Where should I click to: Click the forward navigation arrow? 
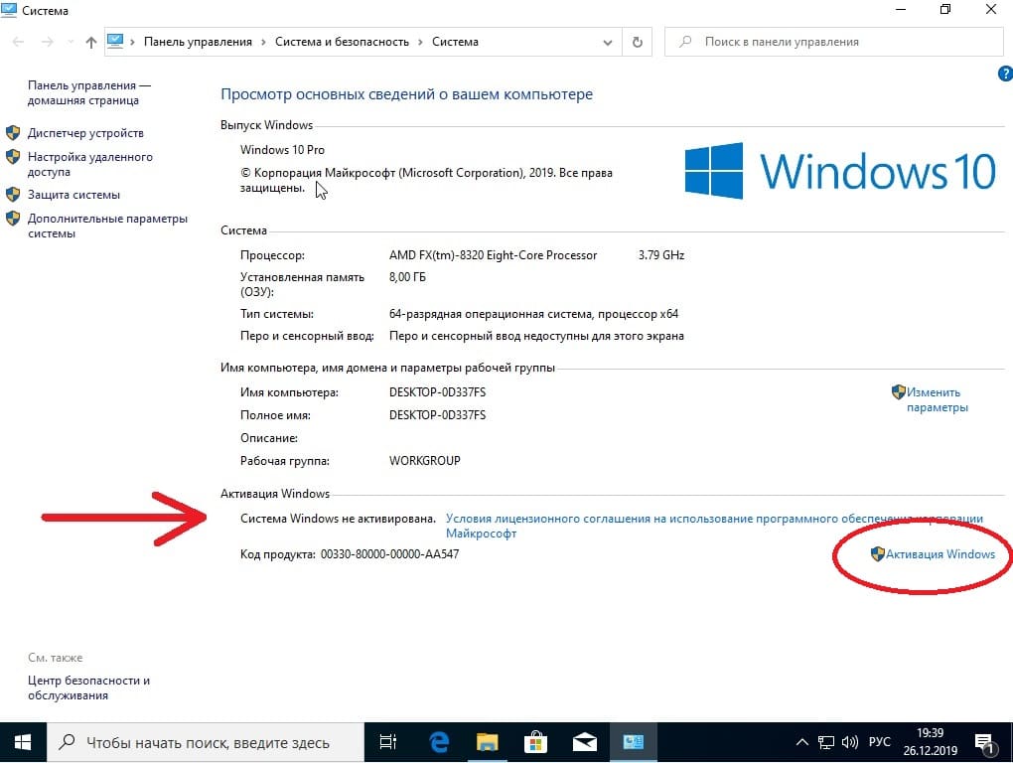pyautogui.click(x=47, y=42)
